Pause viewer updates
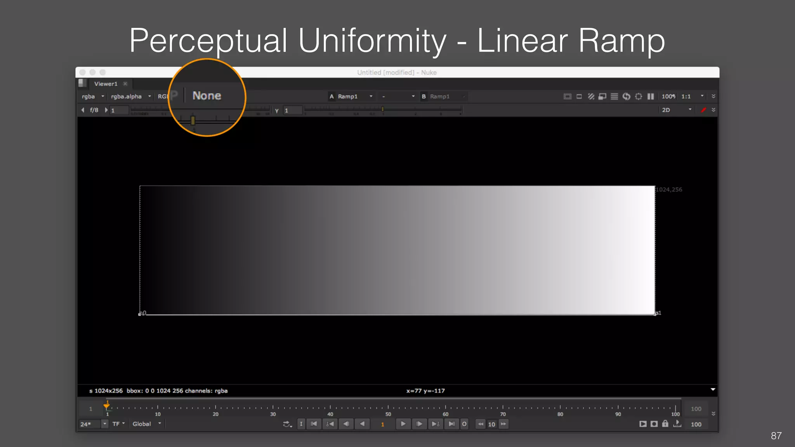Screen dimensions: 795x447 point(651,97)
